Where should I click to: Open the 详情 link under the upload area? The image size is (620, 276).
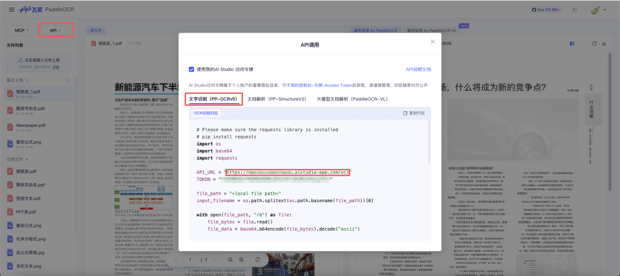(x=56, y=66)
